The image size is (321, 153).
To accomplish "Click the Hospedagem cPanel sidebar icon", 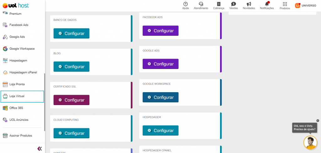I will pyautogui.click(x=5, y=72).
